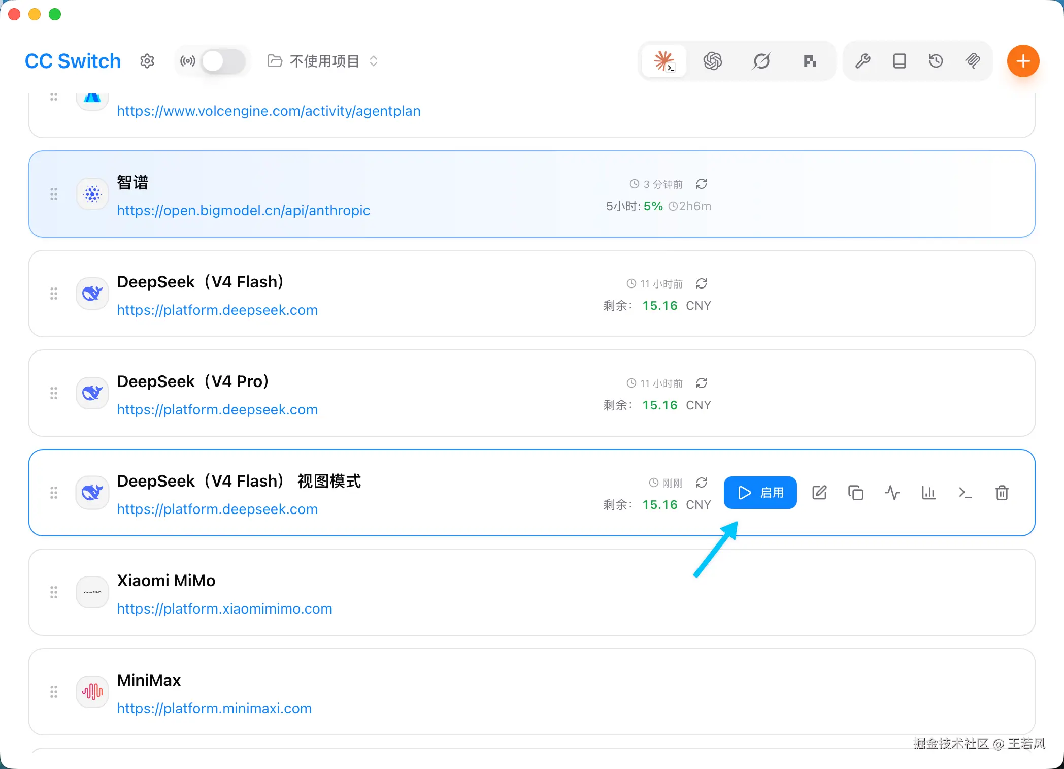Grab the drag handle of DeepSeek (V4 Pro)
This screenshot has height=769, width=1064.
click(54, 393)
